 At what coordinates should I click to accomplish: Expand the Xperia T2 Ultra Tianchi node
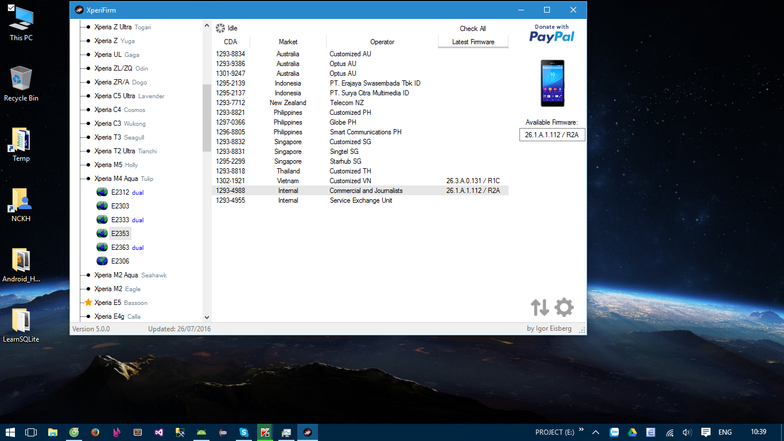tap(88, 151)
